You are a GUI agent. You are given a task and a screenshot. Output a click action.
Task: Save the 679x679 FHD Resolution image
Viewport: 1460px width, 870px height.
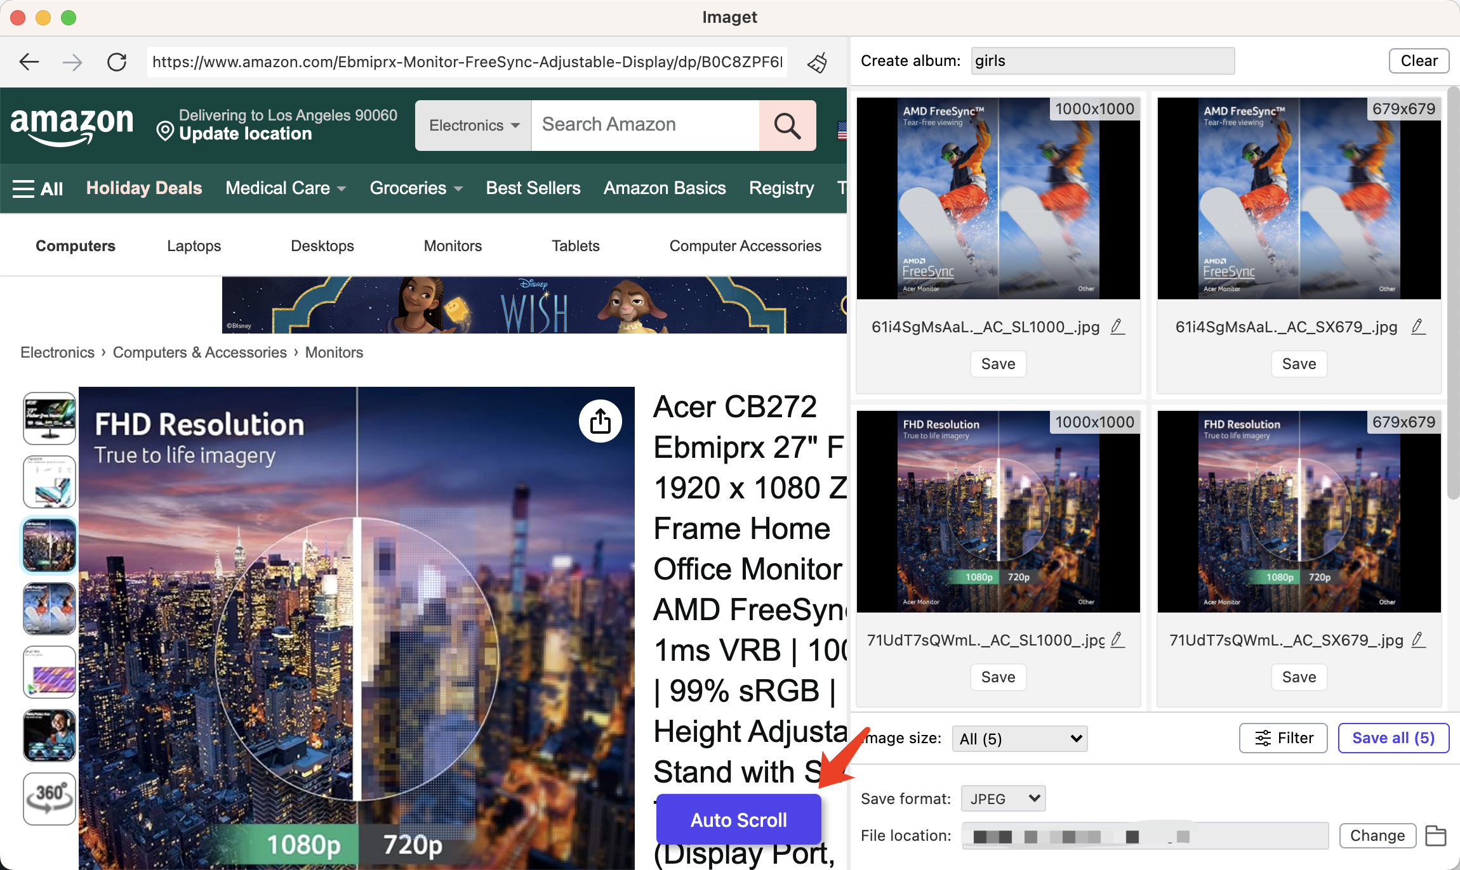coord(1298,677)
